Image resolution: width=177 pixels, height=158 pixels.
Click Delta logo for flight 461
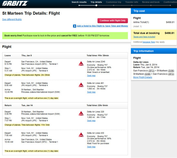tap(81, 85)
